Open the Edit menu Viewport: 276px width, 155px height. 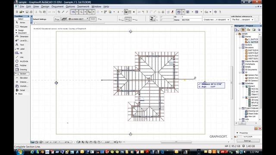tap(28, 6)
